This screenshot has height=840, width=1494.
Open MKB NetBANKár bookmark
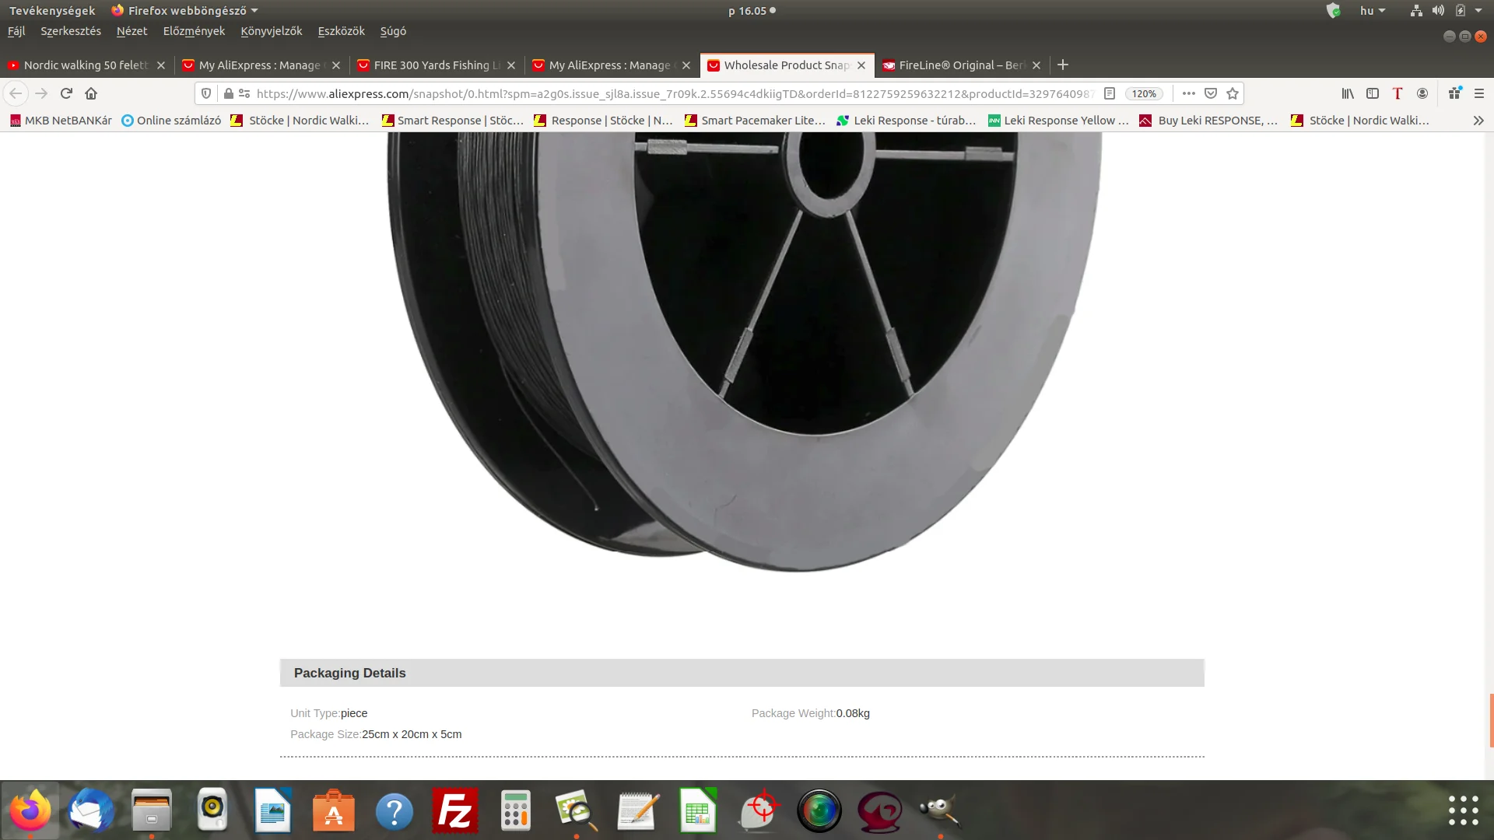pos(61,121)
